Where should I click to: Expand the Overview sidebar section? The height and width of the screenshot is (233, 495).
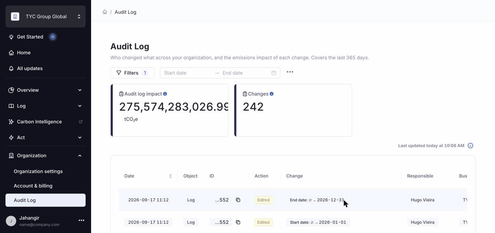[x=45, y=90]
